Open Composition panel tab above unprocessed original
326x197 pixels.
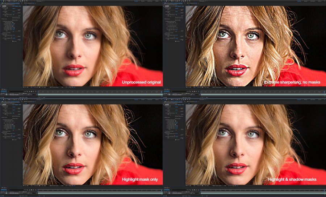(31, 3)
